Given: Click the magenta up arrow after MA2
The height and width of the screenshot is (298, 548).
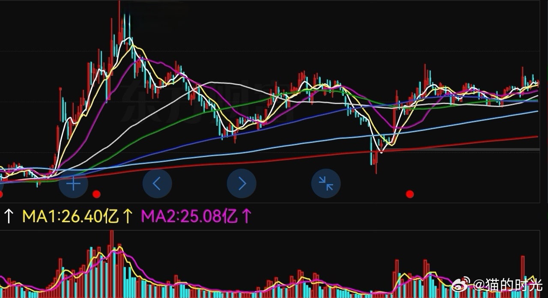Looking at the screenshot, I should [246, 217].
